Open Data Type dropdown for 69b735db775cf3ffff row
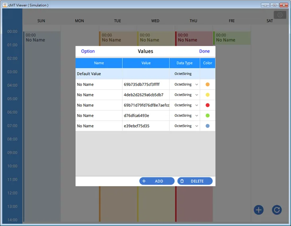The image size is (291, 226). pos(196,85)
